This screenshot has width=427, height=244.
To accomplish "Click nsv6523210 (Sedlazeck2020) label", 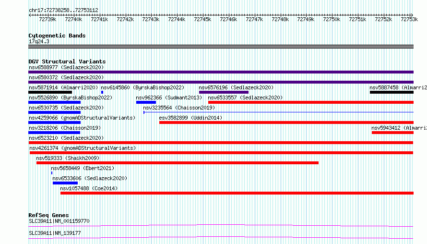I will click(x=66, y=138).
